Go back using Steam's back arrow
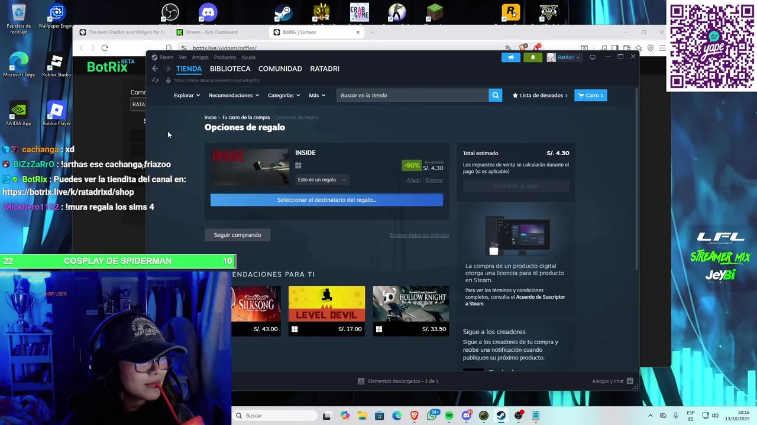The image size is (757, 425). pos(155,69)
